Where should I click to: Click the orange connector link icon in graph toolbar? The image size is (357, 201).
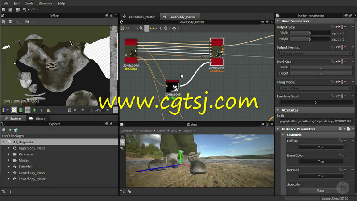click(x=152, y=28)
